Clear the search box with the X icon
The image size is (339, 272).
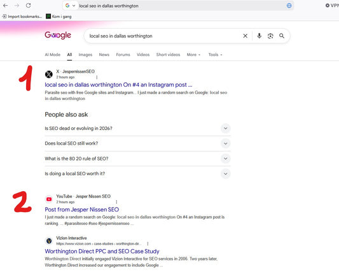click(x=245, y=36)
